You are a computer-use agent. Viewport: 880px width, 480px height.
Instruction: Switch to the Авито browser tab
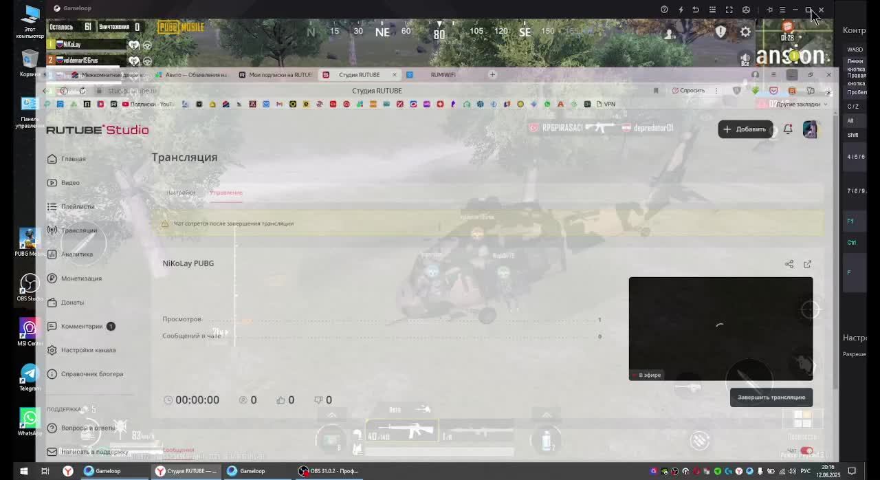192,75
